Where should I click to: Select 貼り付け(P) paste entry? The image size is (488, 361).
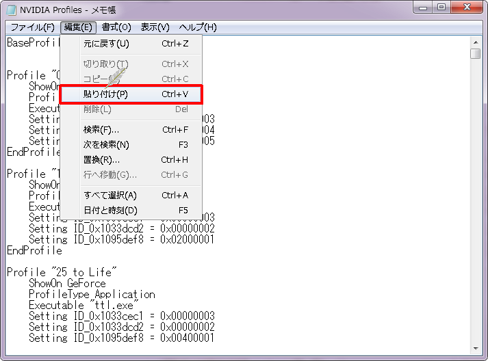[x=131, y=94]
